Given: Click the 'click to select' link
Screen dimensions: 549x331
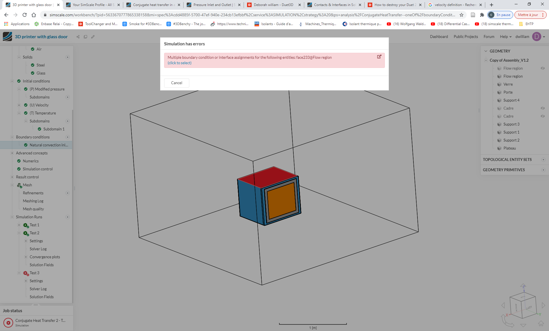Looking at the screenshot, I should pos(180,63).
